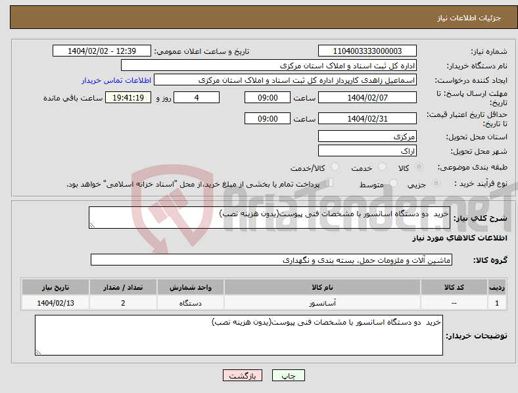Viewport: 518px width, 393px height.
Task: Click the response deadline time 09:00 field
Action: coord(268,97)
